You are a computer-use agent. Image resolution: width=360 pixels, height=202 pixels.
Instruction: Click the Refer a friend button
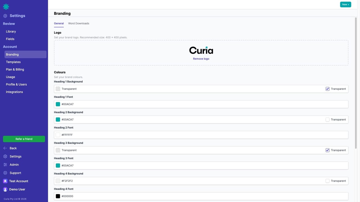(x=24, y=139)
